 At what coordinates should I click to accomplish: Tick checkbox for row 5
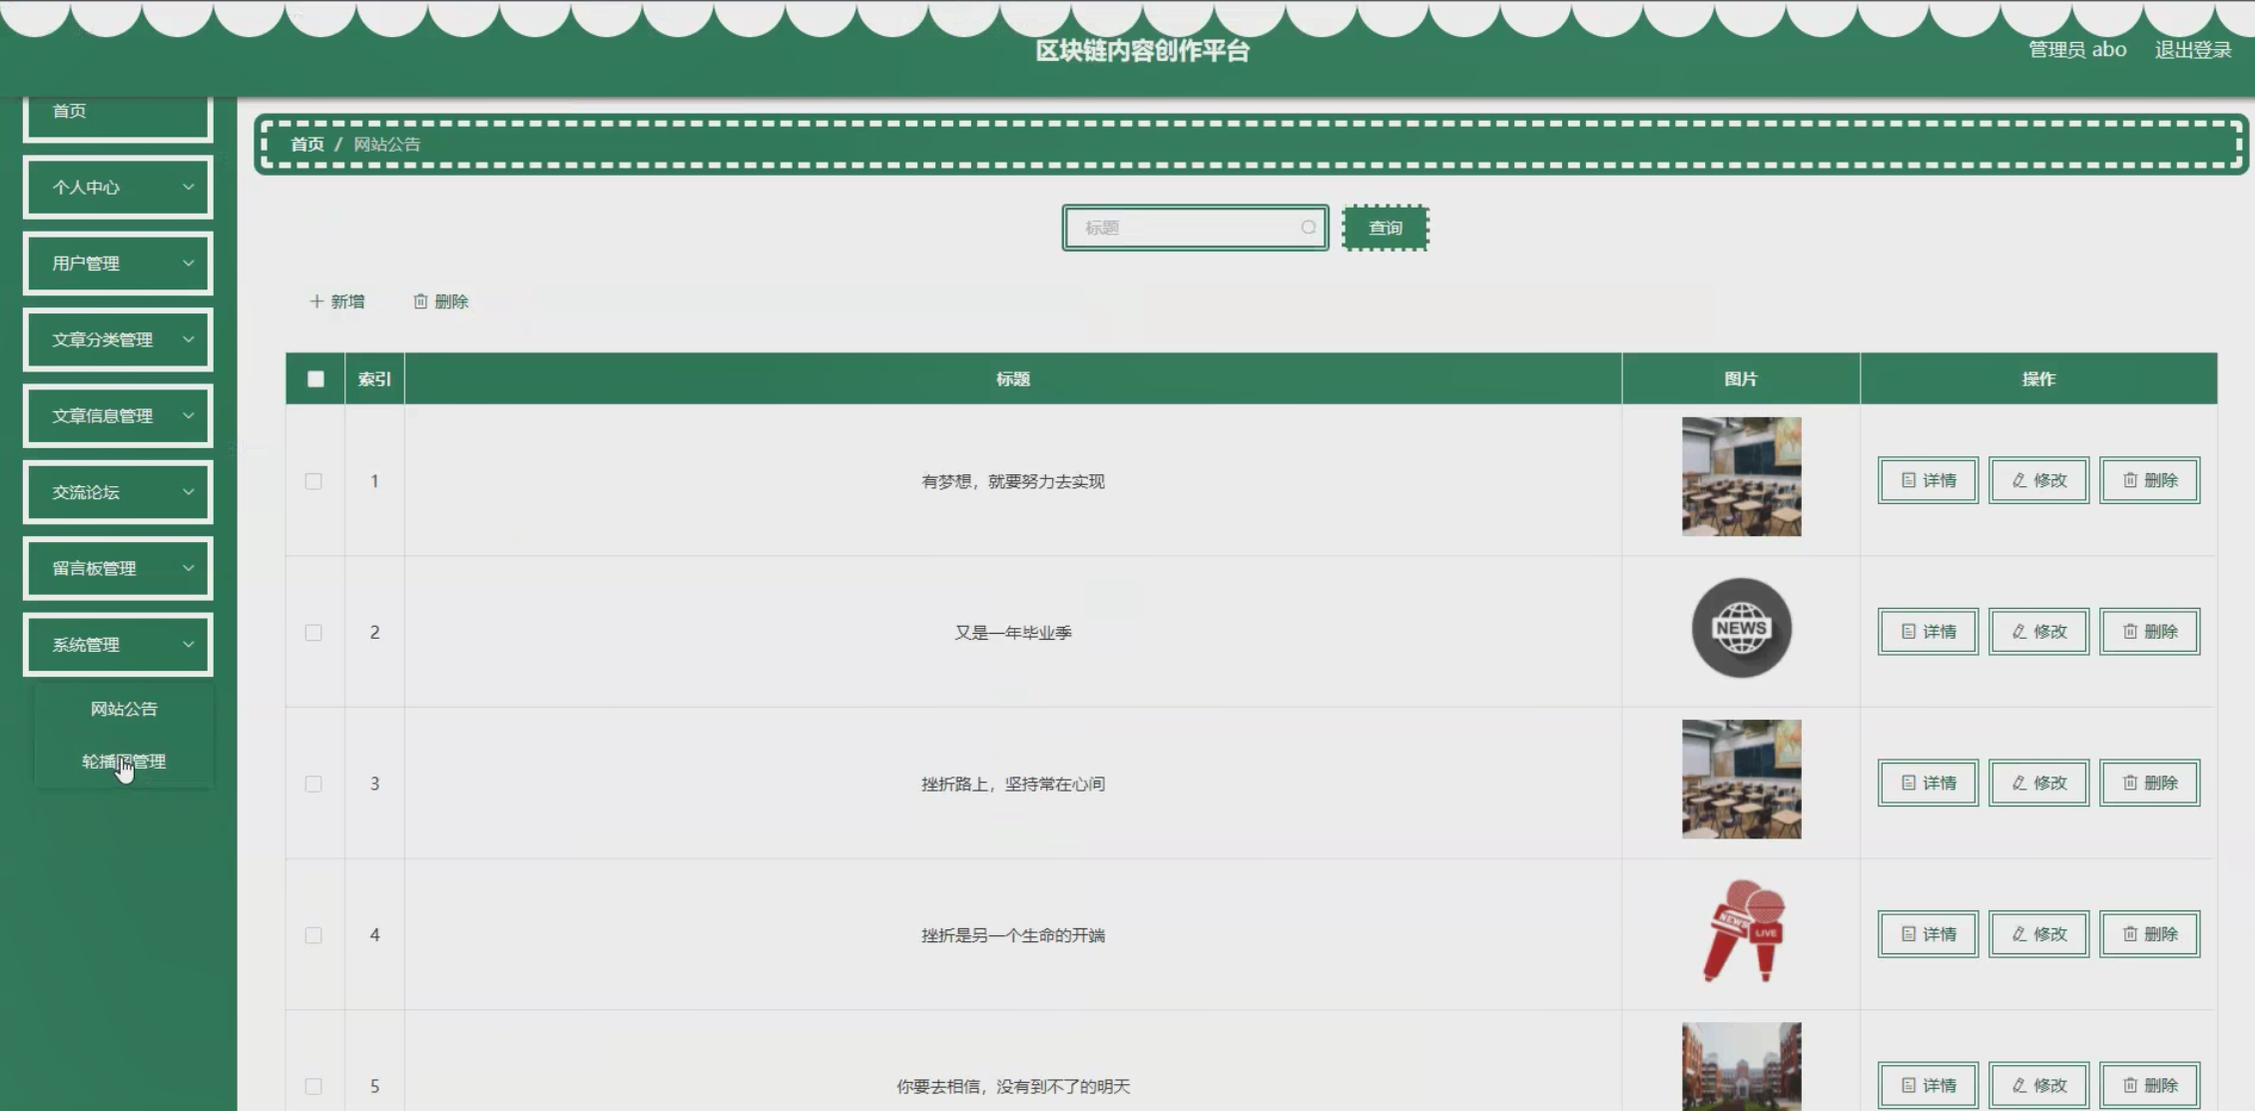point(313,1086)
